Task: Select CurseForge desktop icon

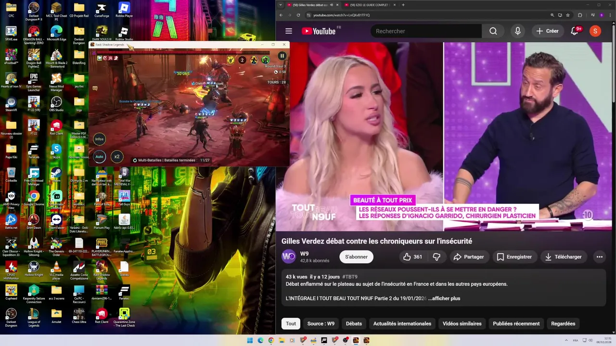Action: (x=102, y=10)
